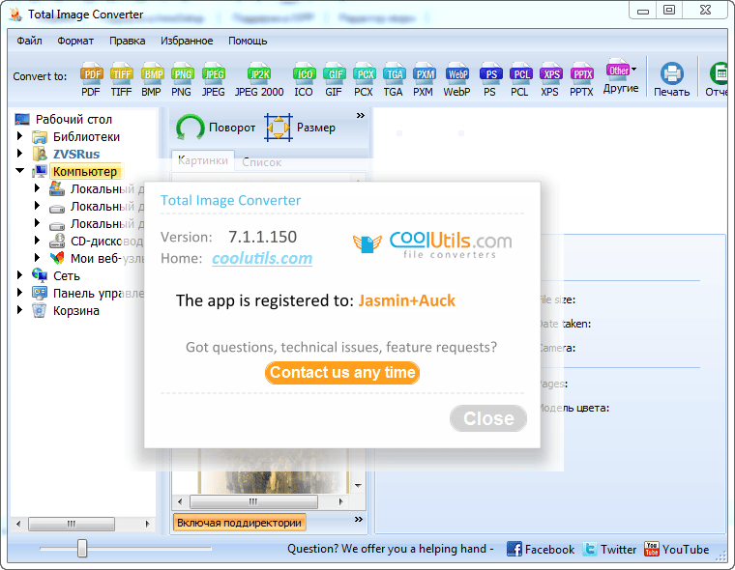This screenshot has height=570, width=735.
Task: Expand the Библиотеки tree node
Action: [x=19, y=136]
